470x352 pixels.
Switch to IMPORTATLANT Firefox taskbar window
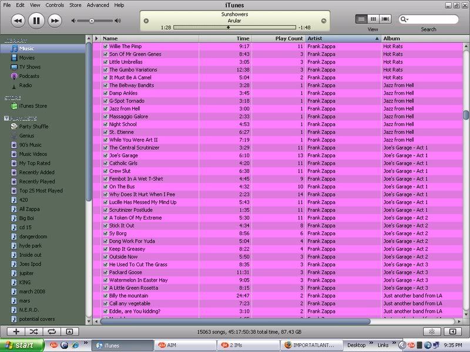pos(311,345)
